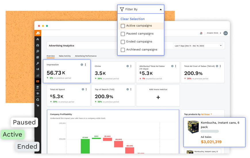
Task: Click the $3,021,319 Ad Sales value
Action: coord(211,142)
